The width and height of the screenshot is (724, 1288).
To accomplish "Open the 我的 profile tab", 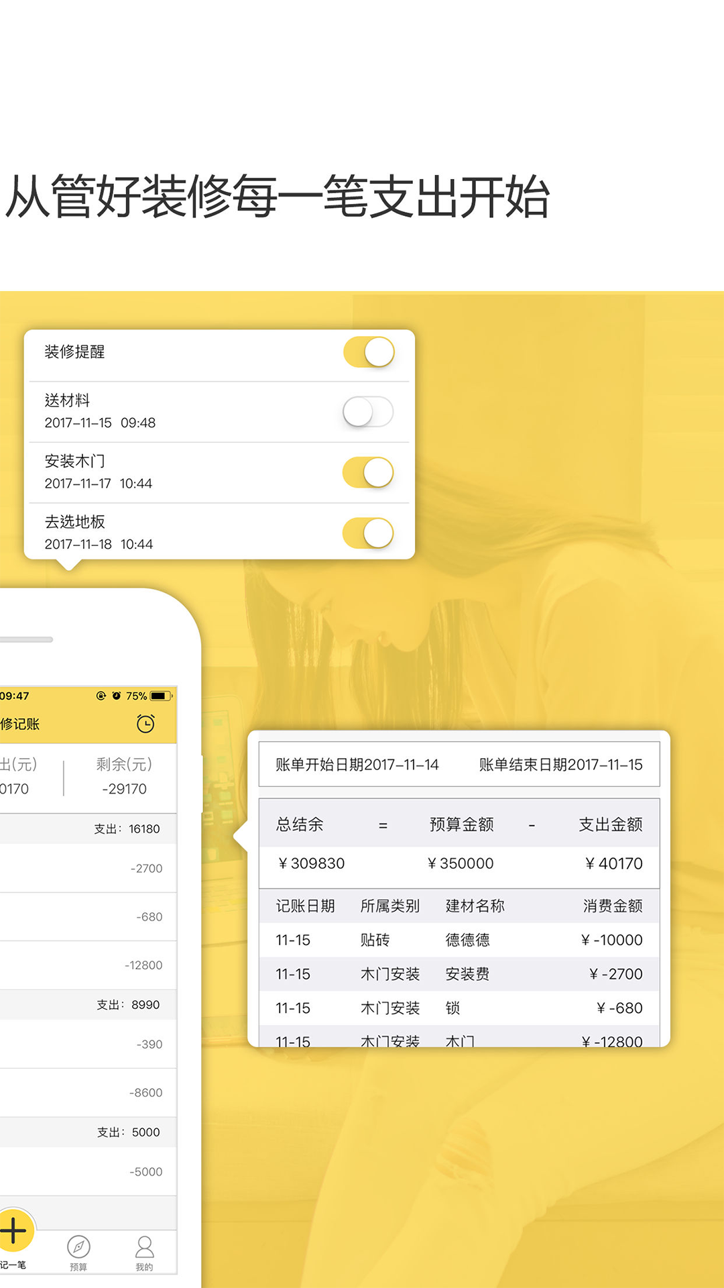I will 144,1252.
